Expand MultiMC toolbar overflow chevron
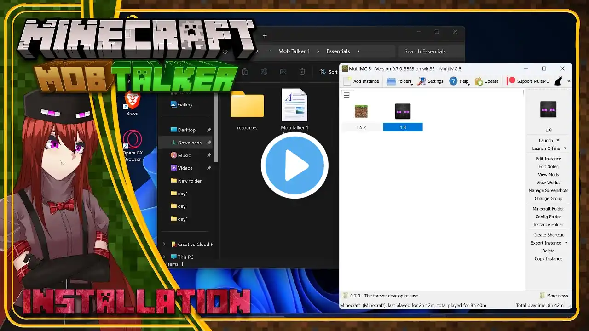This screenshot has height=331, width=589. pyautogui.click(x=569, y=81)
